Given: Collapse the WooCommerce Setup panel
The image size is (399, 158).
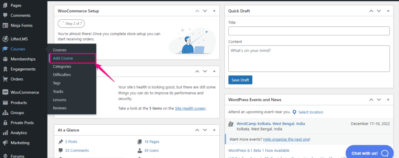Looking at the screenshot, I should [214, 11].
